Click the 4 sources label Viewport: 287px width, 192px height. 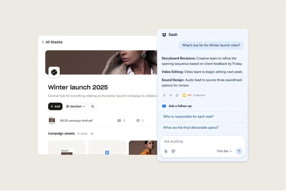click(199, 95)
